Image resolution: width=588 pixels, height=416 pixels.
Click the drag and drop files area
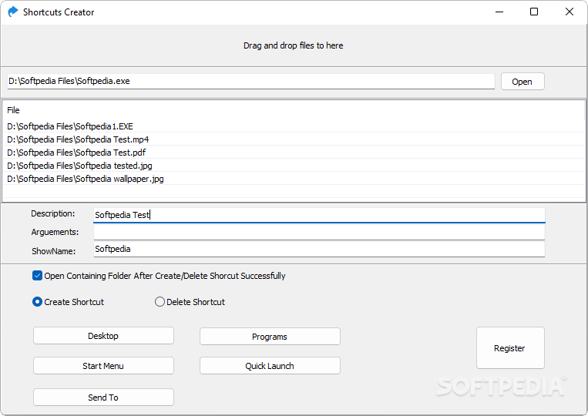point(294,45)
